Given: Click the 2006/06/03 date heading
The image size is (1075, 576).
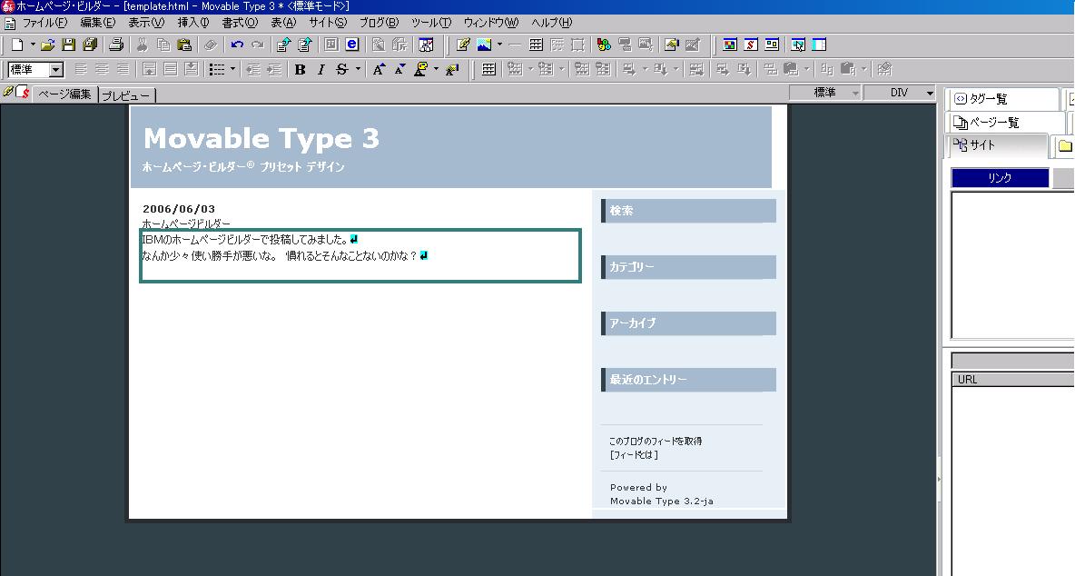Looking at the screenshot, I should pos(178,209).
